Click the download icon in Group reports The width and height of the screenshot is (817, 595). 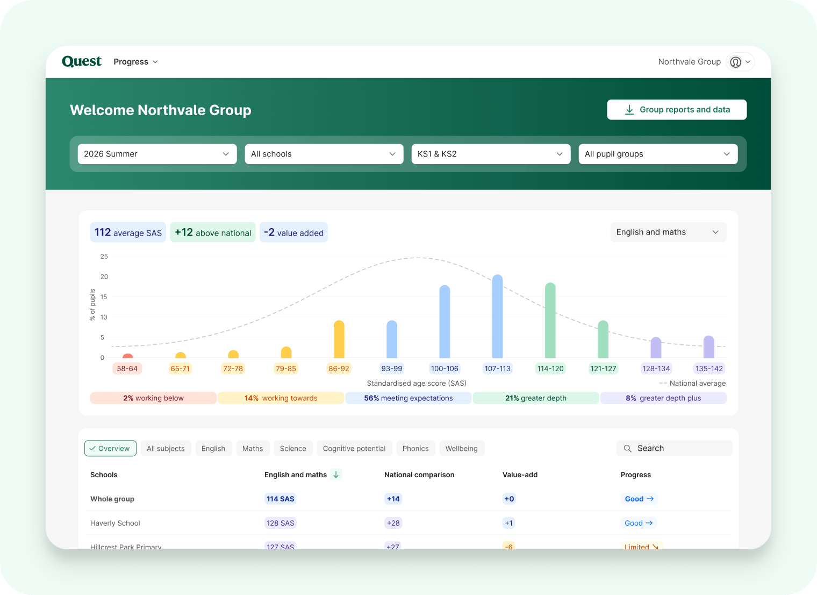click(629, 110)
